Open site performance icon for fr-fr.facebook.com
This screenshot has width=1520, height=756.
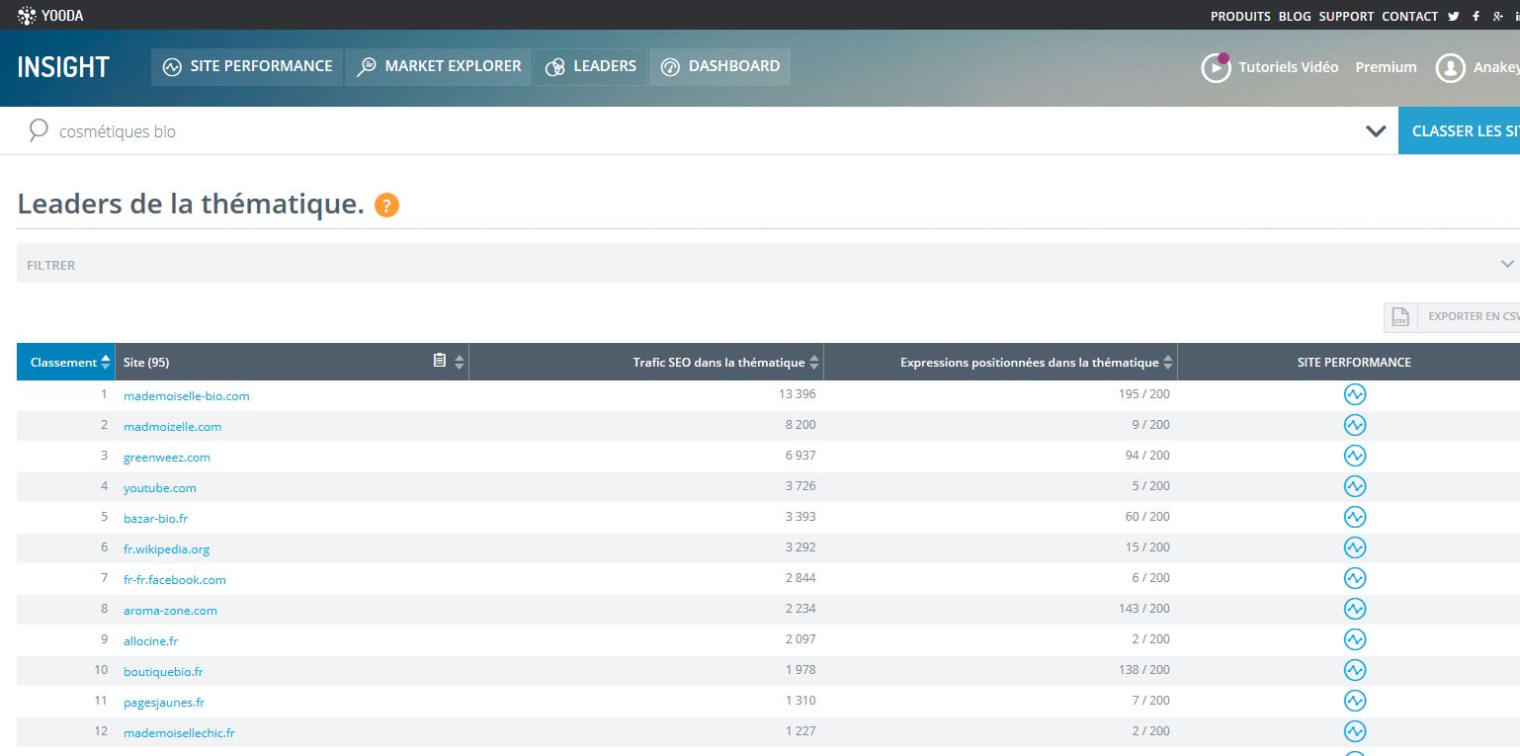tap(1354, 578)
